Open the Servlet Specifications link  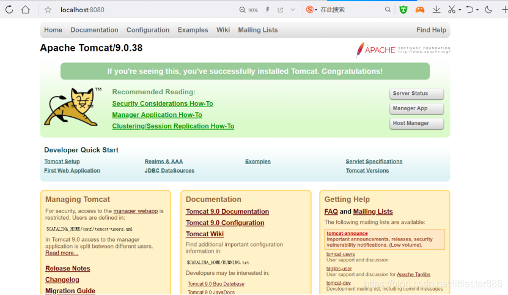click(x=374, y=162)
